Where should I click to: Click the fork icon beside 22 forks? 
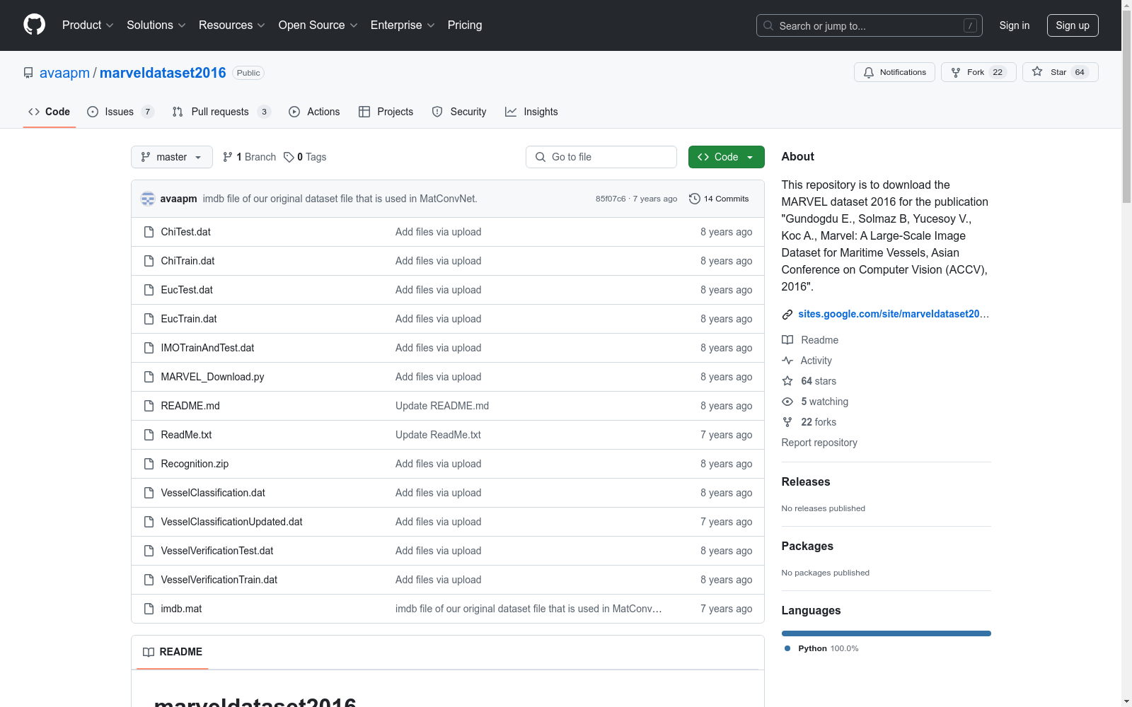(x=787, y=422)
